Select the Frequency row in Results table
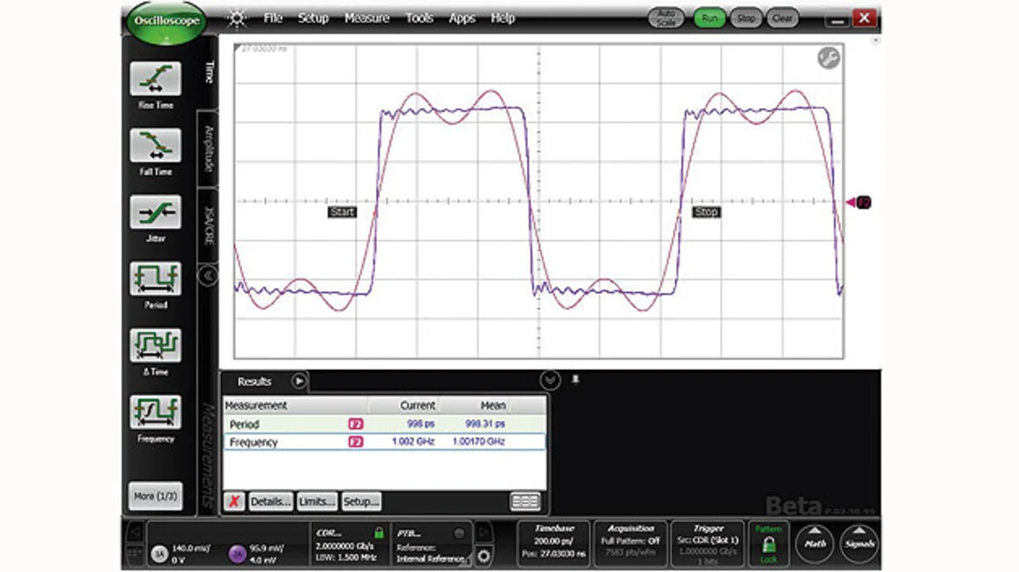The width and height of the screenshot is (1019, 572). pos(385,442)
